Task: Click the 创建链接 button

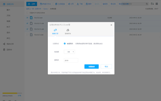Action: 91,66
